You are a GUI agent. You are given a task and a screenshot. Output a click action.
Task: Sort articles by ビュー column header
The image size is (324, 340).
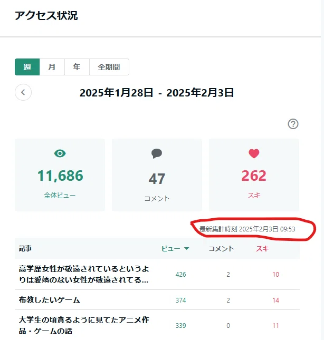[171, 248]
